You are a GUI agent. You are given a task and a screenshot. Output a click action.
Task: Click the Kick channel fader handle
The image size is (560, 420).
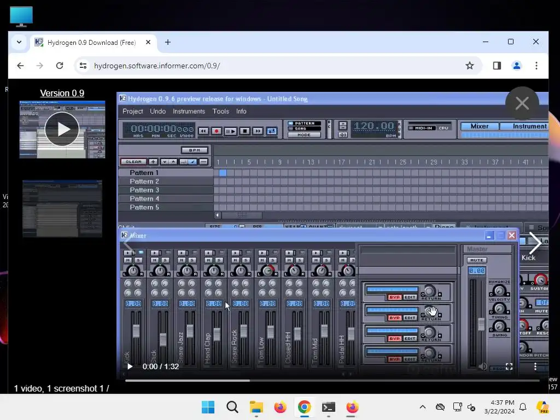(136, 331)
